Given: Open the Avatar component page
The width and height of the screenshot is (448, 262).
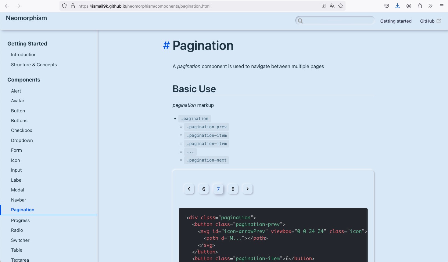Looking at the screenshot, I should [18, 101].
